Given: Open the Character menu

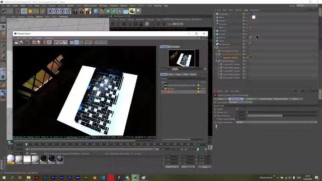Looking at the screenshot, I should (x=114, y=6).
